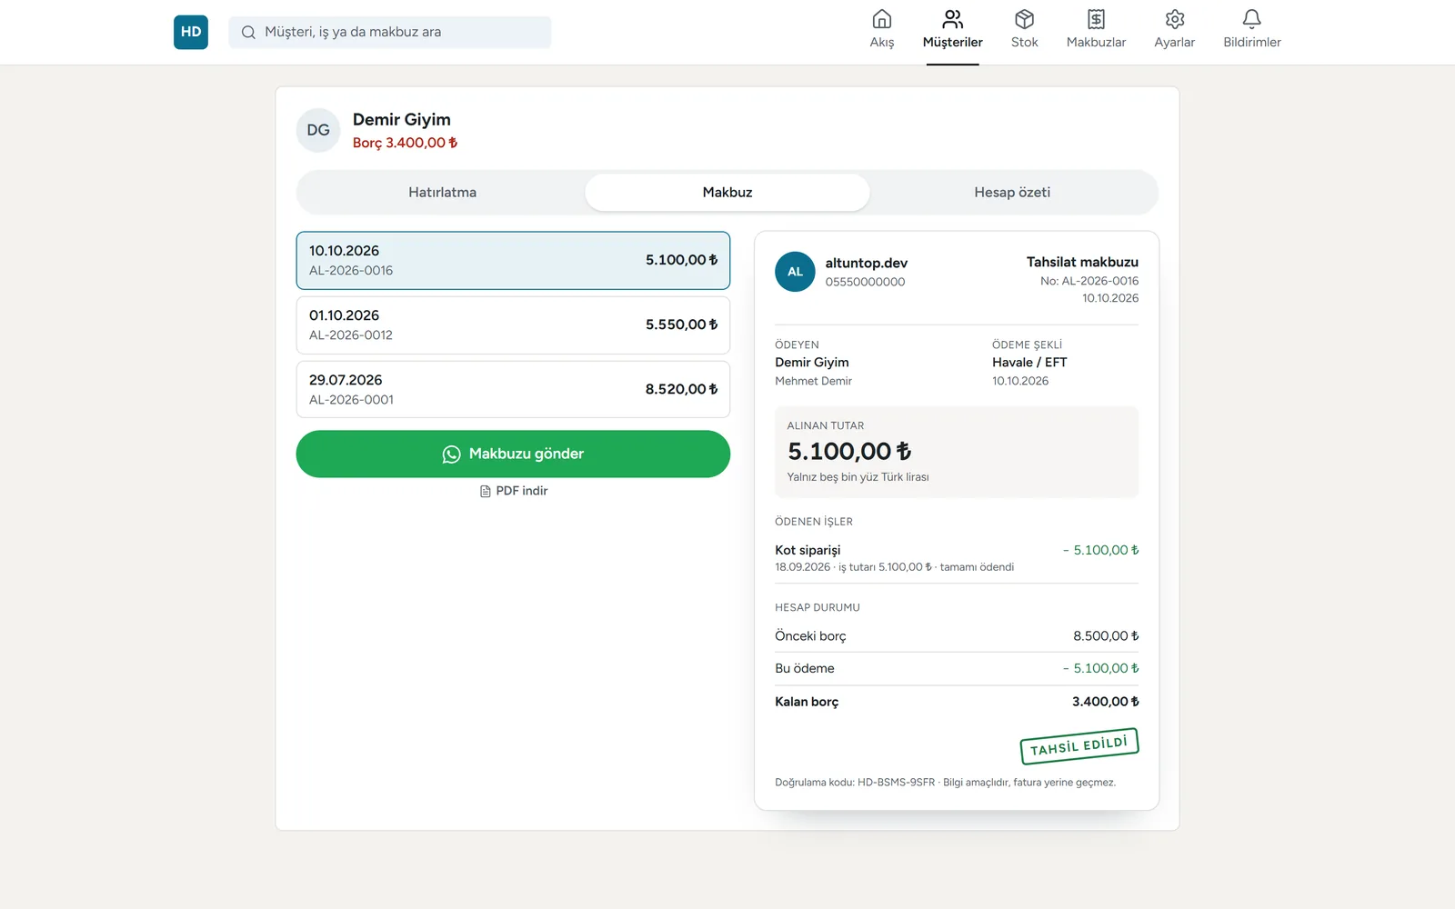Viewport: 1455px width, 909px height.
Task: Click the search magnifier icon
Action: [x=248, y=32]
